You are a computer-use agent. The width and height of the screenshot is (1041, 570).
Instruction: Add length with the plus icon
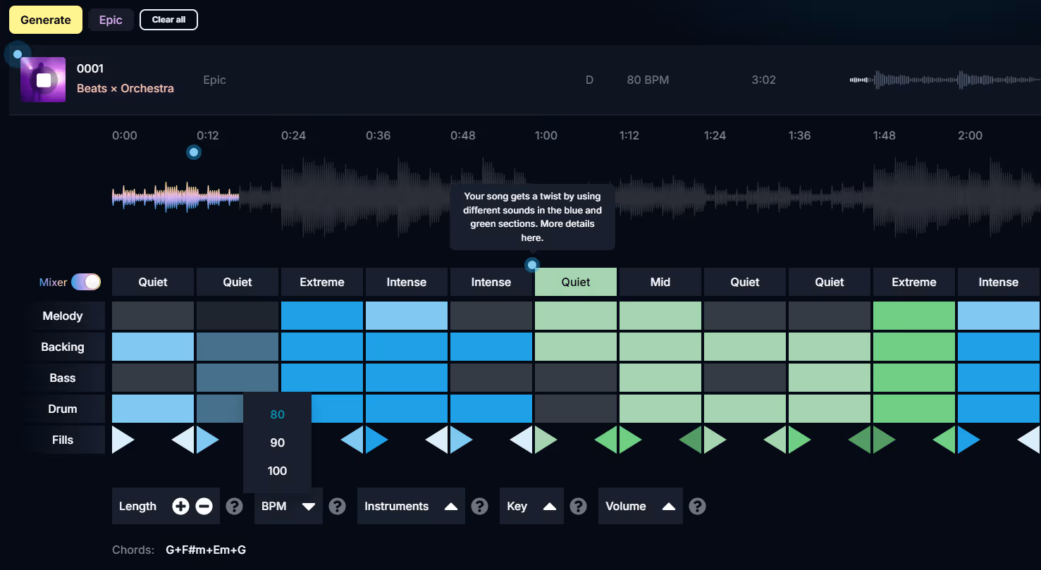click(x=181, y=506)
